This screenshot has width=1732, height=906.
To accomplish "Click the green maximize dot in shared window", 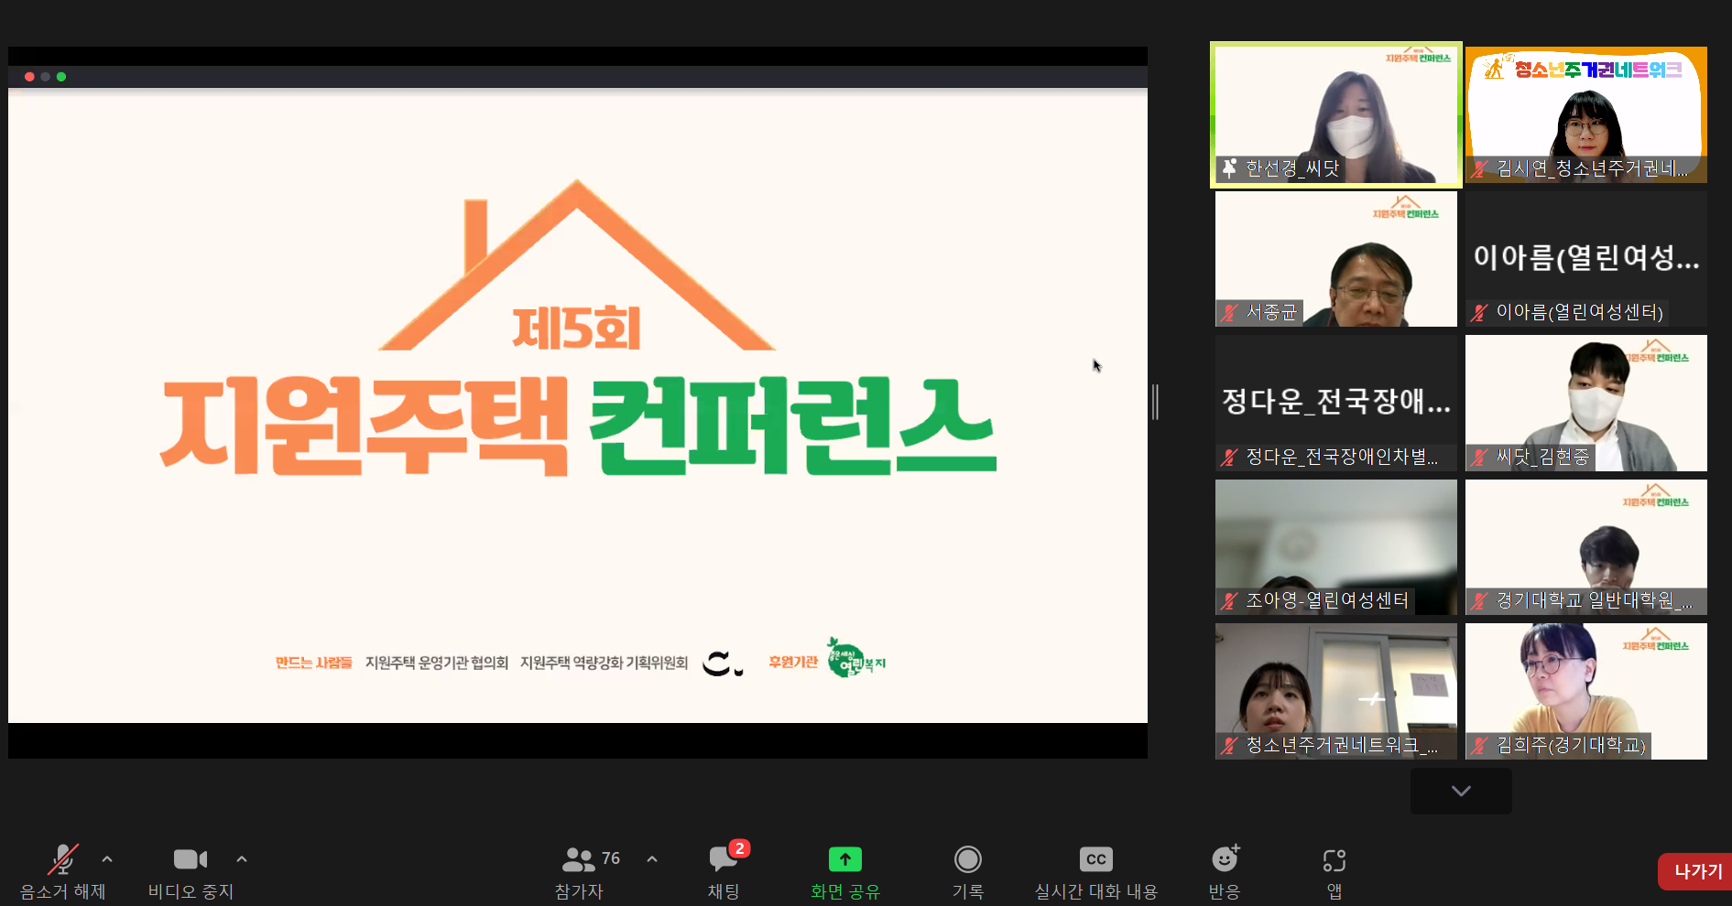I will coord(61,77).
